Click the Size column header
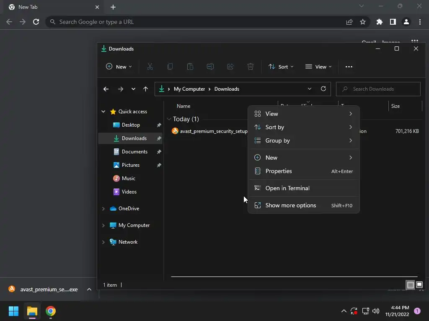Viewport: 429px width, 321px height. 395,106
